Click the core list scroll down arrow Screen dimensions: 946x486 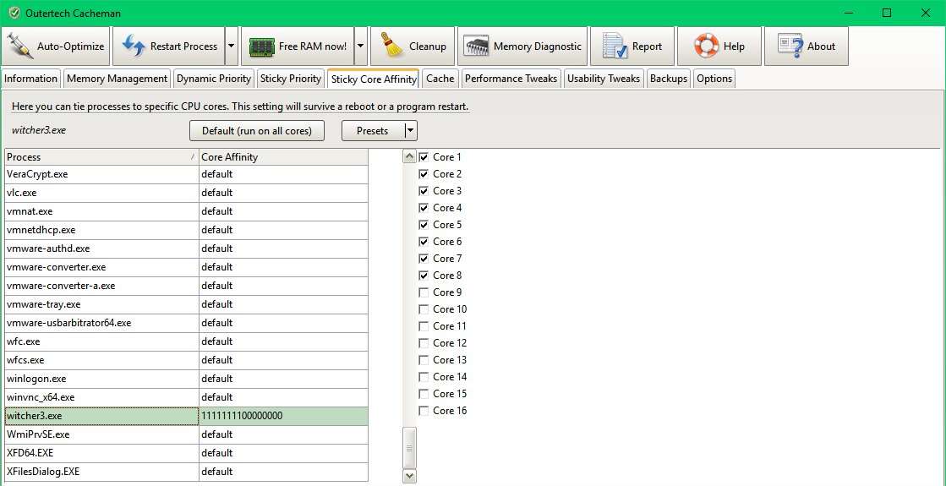point(409,476)
